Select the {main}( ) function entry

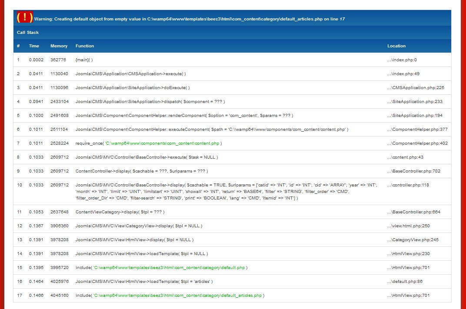pos(84,60)
